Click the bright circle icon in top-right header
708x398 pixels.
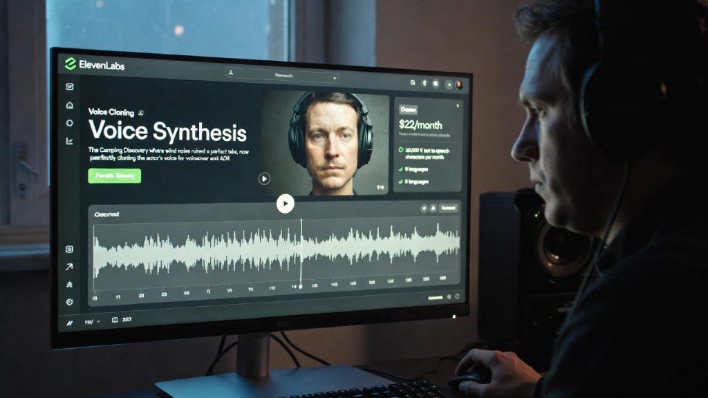coord(436,84)
